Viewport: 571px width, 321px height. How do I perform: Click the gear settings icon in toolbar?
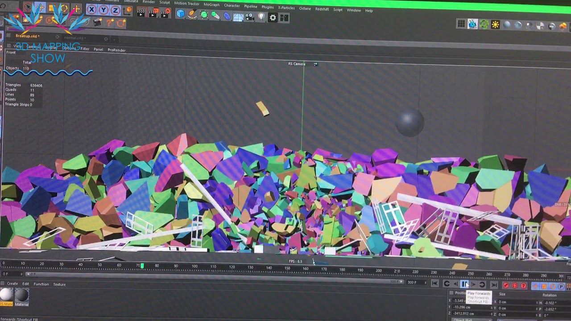click(273, 17)
